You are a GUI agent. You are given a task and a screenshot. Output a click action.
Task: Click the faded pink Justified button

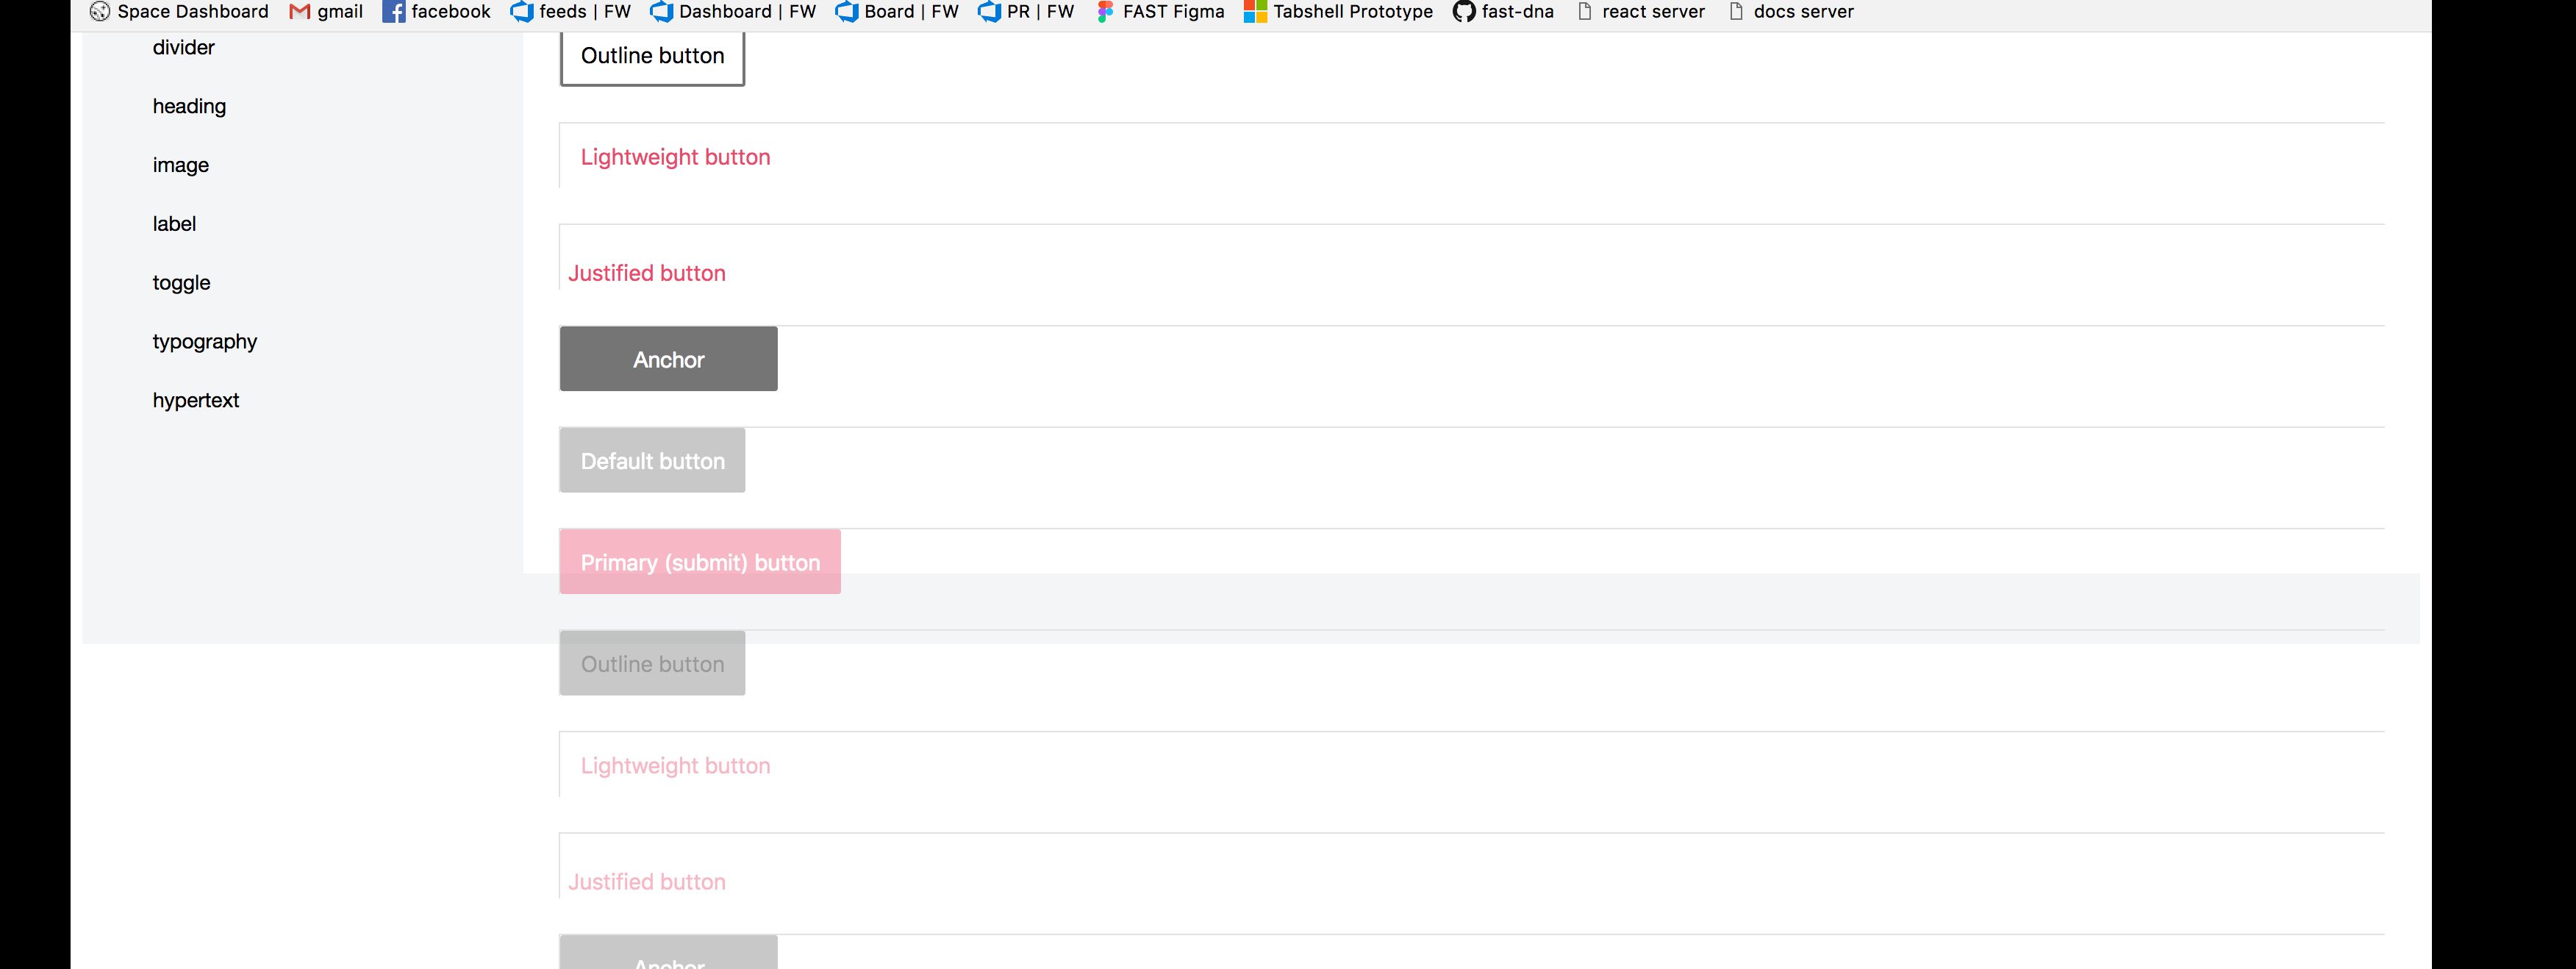tap(647, 882)
